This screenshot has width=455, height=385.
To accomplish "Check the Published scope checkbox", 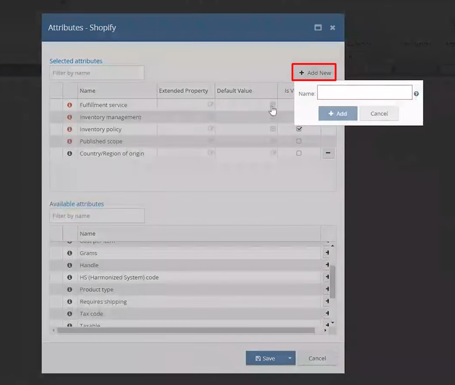I will click(x=299, y=141).
